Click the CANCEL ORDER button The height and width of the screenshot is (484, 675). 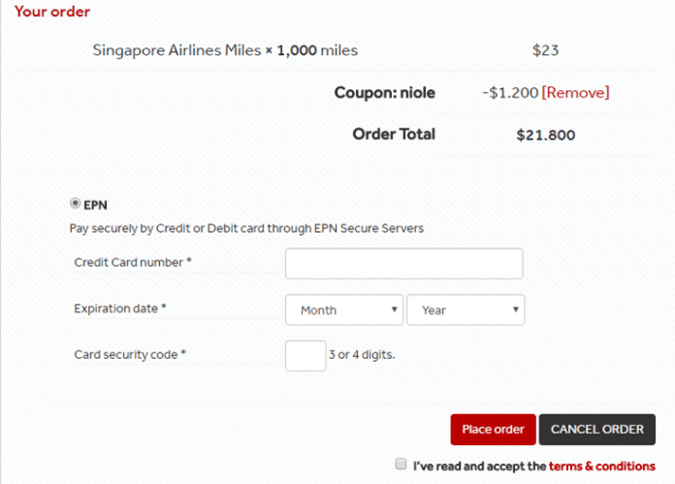(x=597, y=430)
